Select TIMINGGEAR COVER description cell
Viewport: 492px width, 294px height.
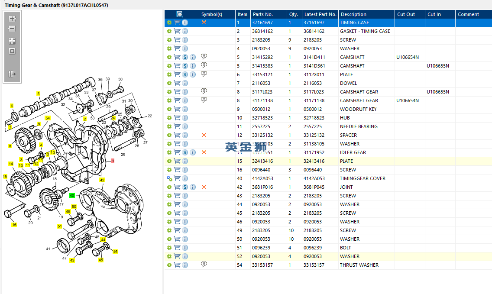pyautogui.click(x=363, y=178)
